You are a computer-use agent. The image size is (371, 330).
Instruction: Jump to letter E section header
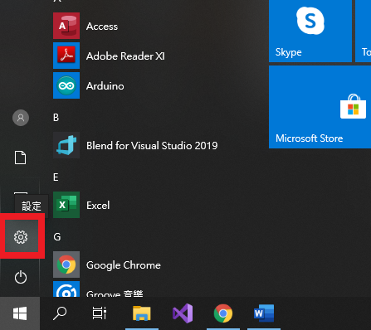56,177
